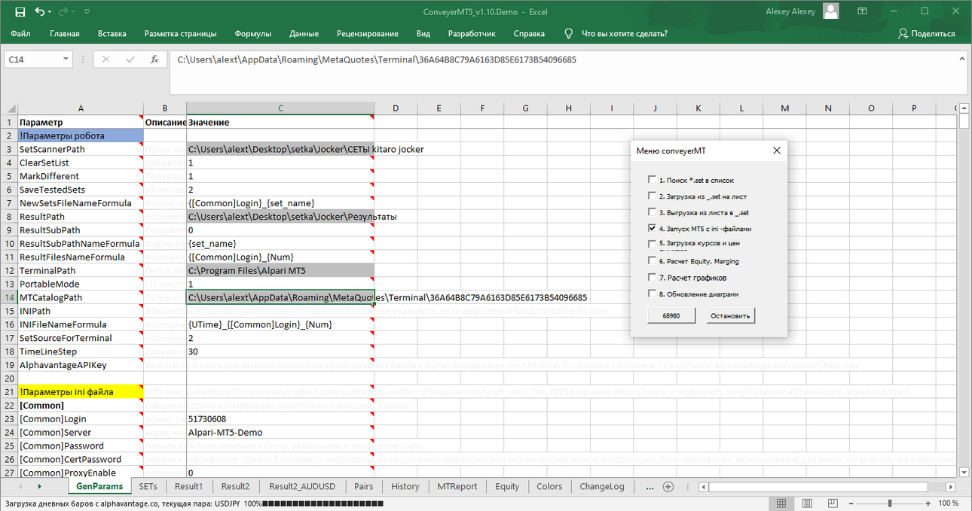Image resolution: width=972 pixels, height=511 pixels.
Task: Open the Insert Function fx icon
Action: coord(154,59)
